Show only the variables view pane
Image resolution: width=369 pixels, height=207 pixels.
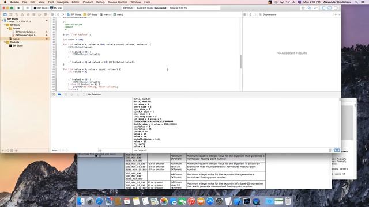point(336,150)
